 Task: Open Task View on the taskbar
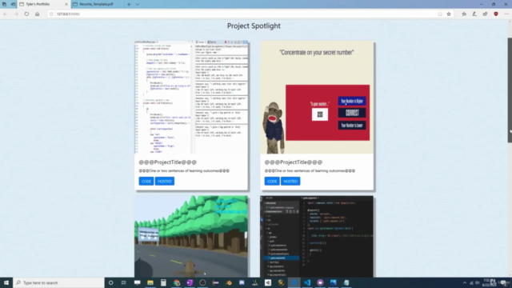(x=124, y=282)
